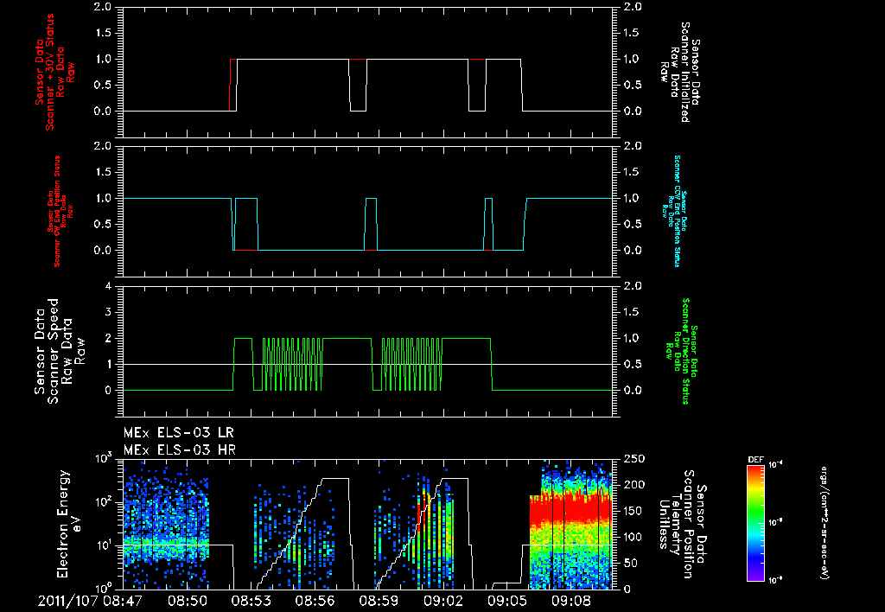Click the red "Scanner CW End Position Status" title
885x612 pixels.
(56, 212)
